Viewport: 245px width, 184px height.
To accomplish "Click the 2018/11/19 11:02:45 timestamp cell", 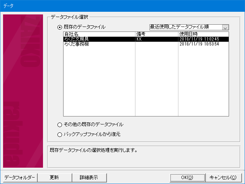I will 203,39.
